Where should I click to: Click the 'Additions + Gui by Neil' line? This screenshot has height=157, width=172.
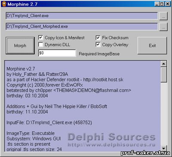(57, 106)
